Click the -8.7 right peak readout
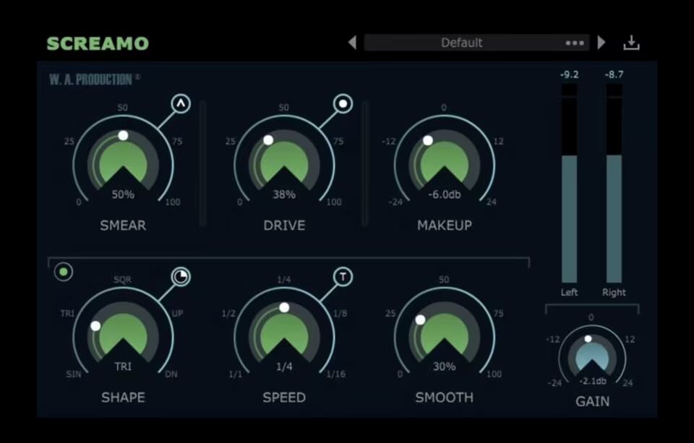This screenshot has width=694, height=443. [614, 74]
